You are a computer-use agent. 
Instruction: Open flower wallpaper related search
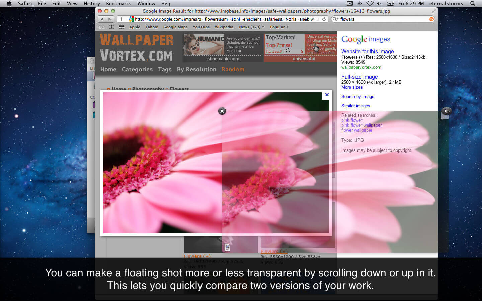357,130
